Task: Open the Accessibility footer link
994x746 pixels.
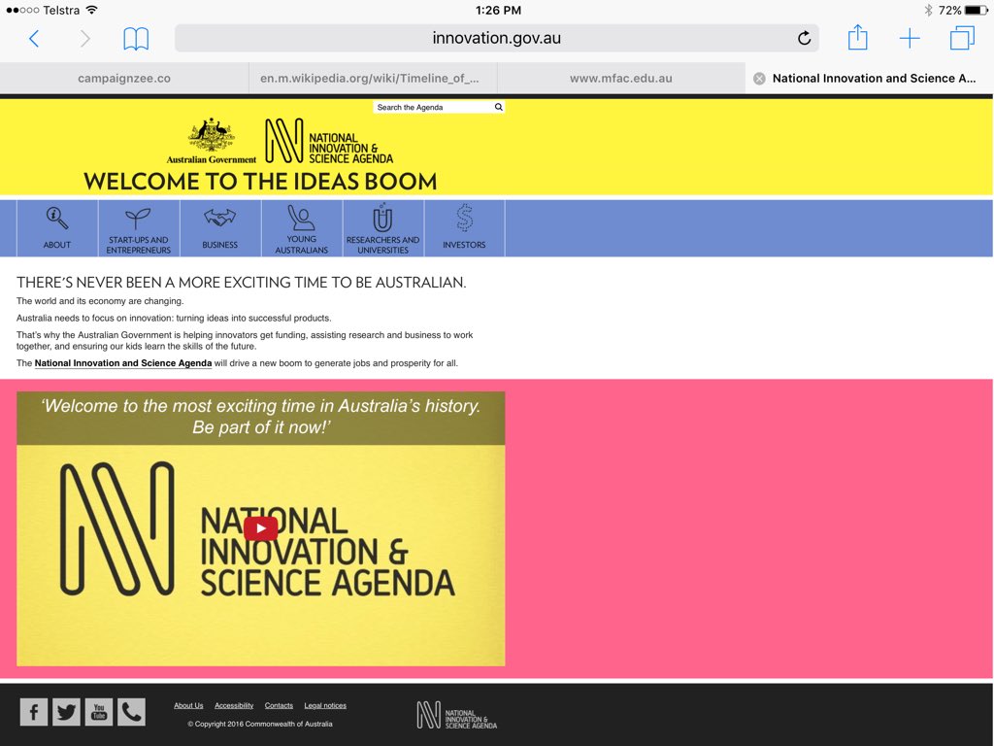Action: pyautogui.click(x=234, y=705)
